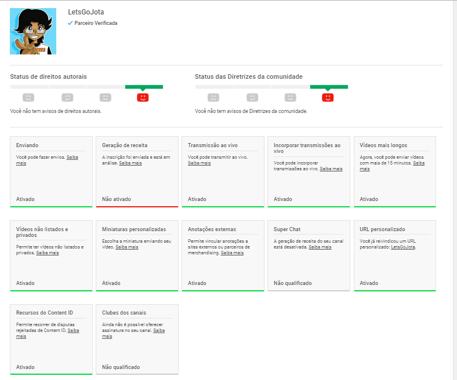This screenshot has width=457, height=380.
Task: Click the Enviando card title
Action: point(27,145)
